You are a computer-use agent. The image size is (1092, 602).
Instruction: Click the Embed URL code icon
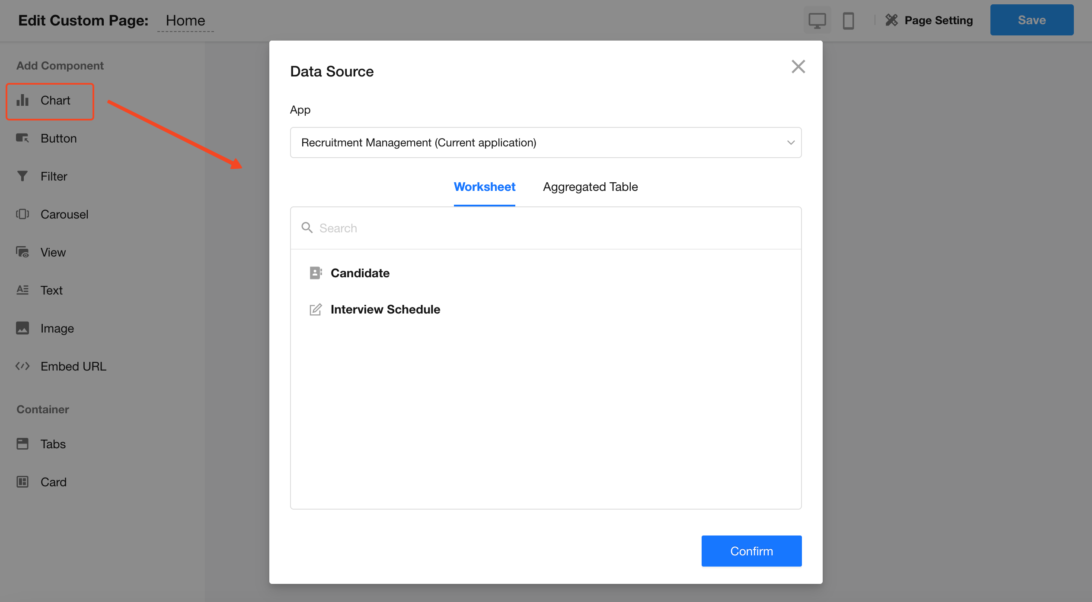tap(22, 366)
